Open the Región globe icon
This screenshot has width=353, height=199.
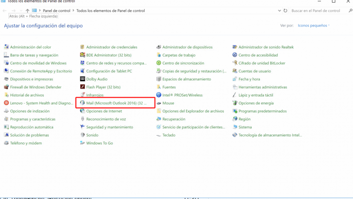235,119
